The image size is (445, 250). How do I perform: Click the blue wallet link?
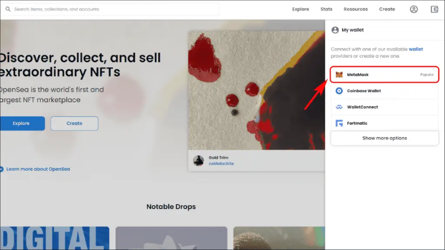[416, 49]
